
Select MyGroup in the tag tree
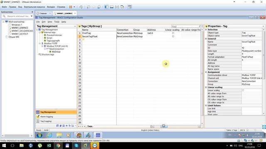tap(56, 52)
